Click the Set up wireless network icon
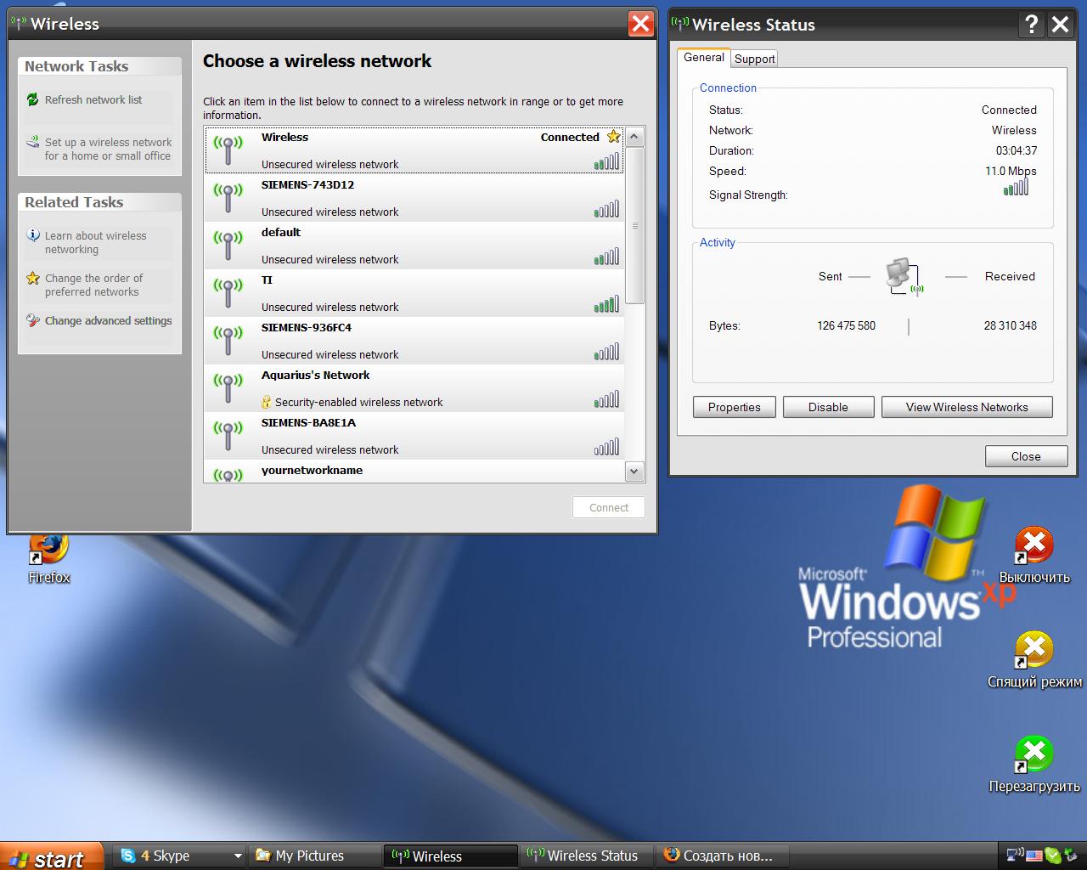 [x=32, y=143]
